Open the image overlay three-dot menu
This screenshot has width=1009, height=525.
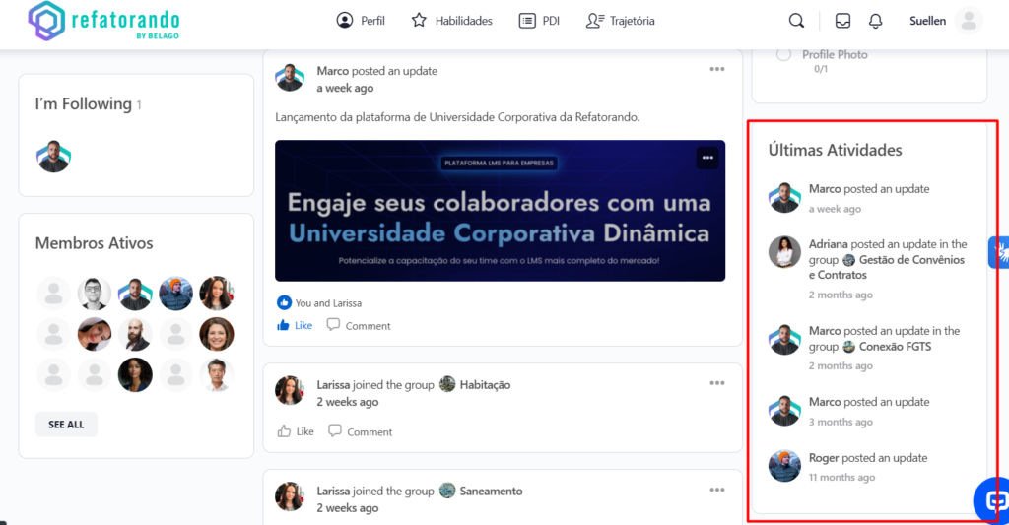[x=706, y=158]
